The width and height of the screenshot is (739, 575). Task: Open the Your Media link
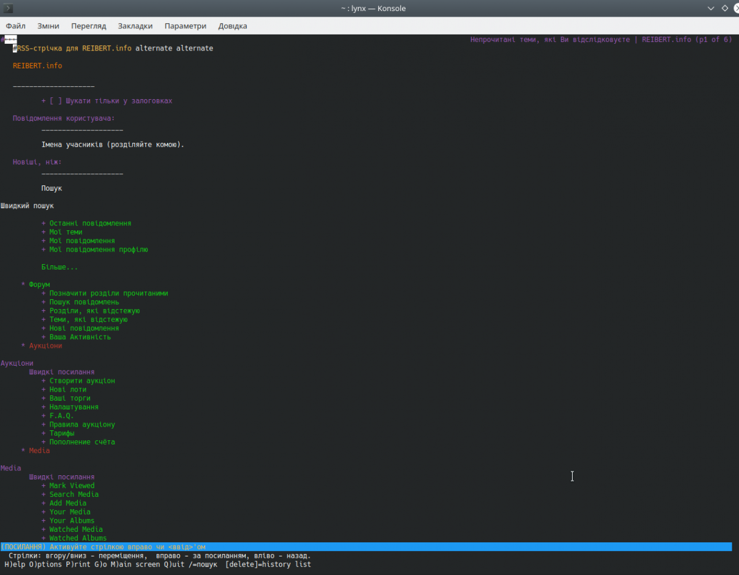[70, 512]
